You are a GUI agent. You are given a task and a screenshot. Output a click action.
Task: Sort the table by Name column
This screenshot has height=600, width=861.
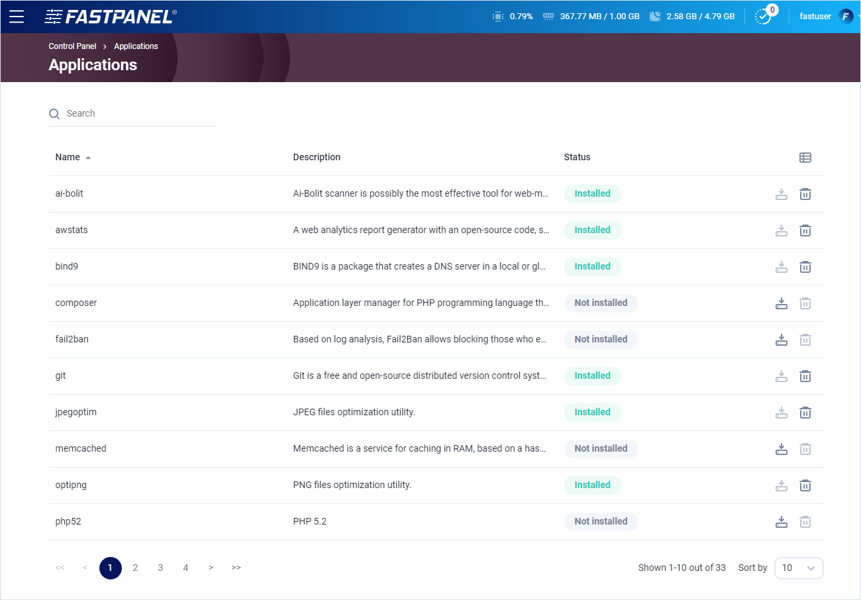[73, 157]
